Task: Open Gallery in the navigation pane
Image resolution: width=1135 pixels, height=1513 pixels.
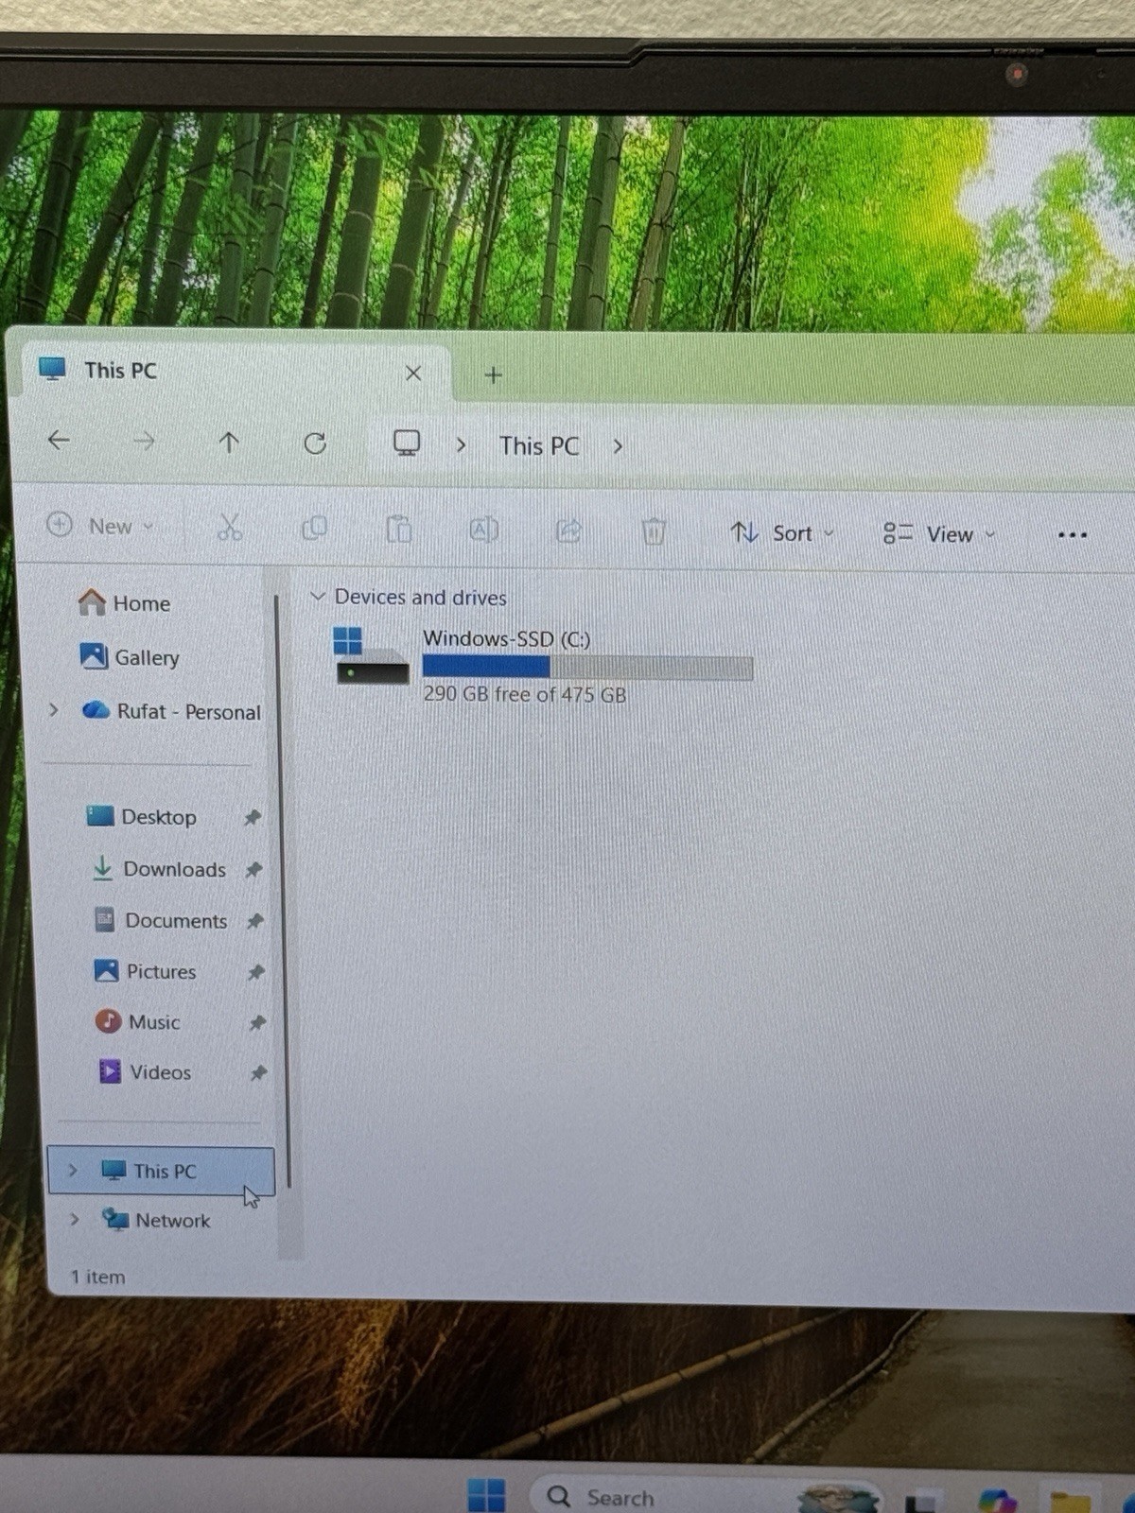Action: click(x=130, y=656)
